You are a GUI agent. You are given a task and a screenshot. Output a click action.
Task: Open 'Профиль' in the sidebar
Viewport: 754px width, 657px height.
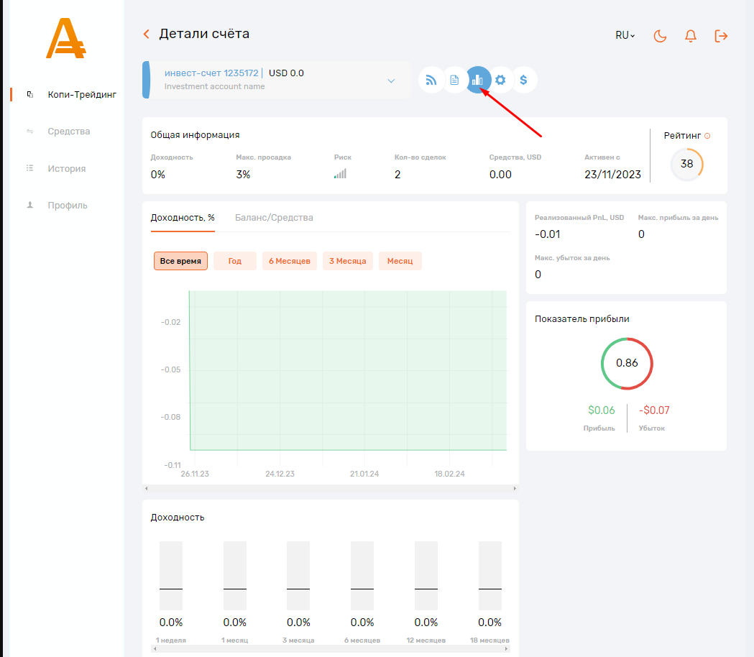68,205
